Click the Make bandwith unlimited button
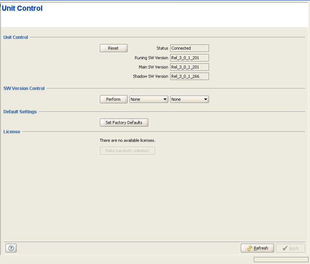Viewport: 310px width, 264px height. pos(127,151)
